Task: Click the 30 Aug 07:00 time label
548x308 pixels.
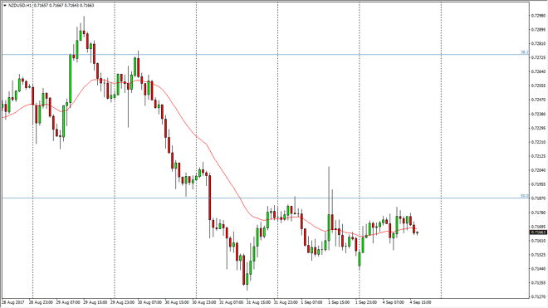Action: [149, 302]
